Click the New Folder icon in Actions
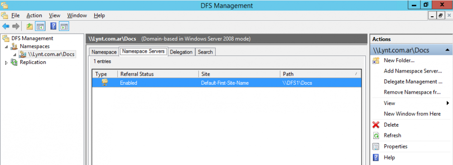This screenshot has width=453, height=165. tap(376, 61)
